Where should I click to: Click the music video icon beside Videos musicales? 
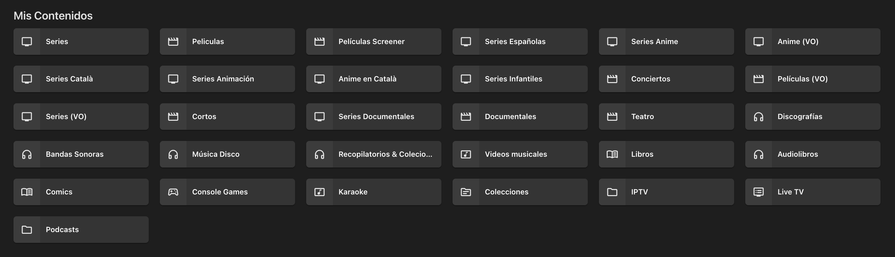[x=466, y=154]
